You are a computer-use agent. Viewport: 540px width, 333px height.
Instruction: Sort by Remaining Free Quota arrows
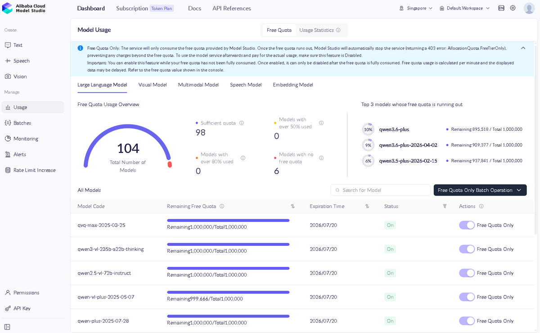tap(292, 206)
